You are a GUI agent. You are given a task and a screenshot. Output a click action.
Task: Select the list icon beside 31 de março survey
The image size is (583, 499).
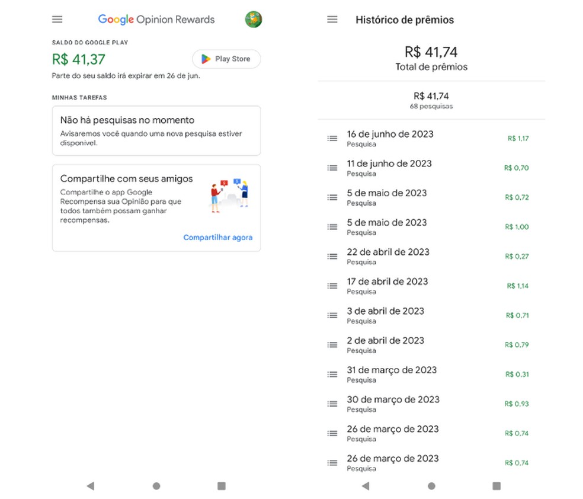(x=332, y=374)
